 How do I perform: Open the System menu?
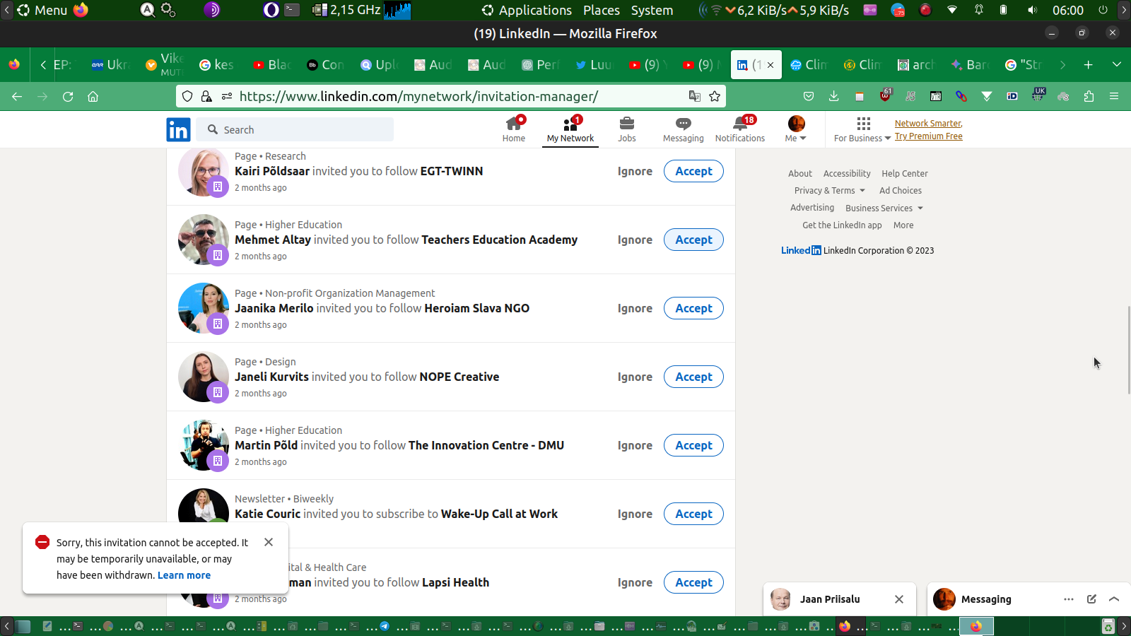click(x=652, y=10)
